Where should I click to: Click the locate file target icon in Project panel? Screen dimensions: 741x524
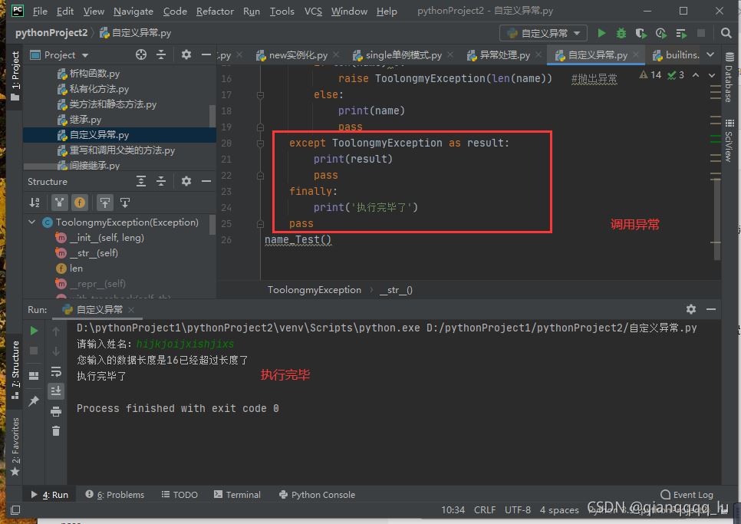(x=140, y=54)
